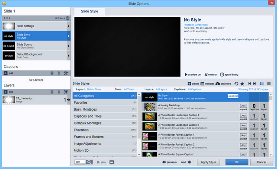Toggle mute on

211,75
